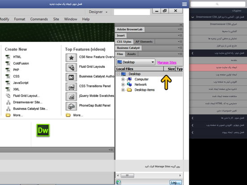Open the Desktop site dropdown

click(136, 62)
